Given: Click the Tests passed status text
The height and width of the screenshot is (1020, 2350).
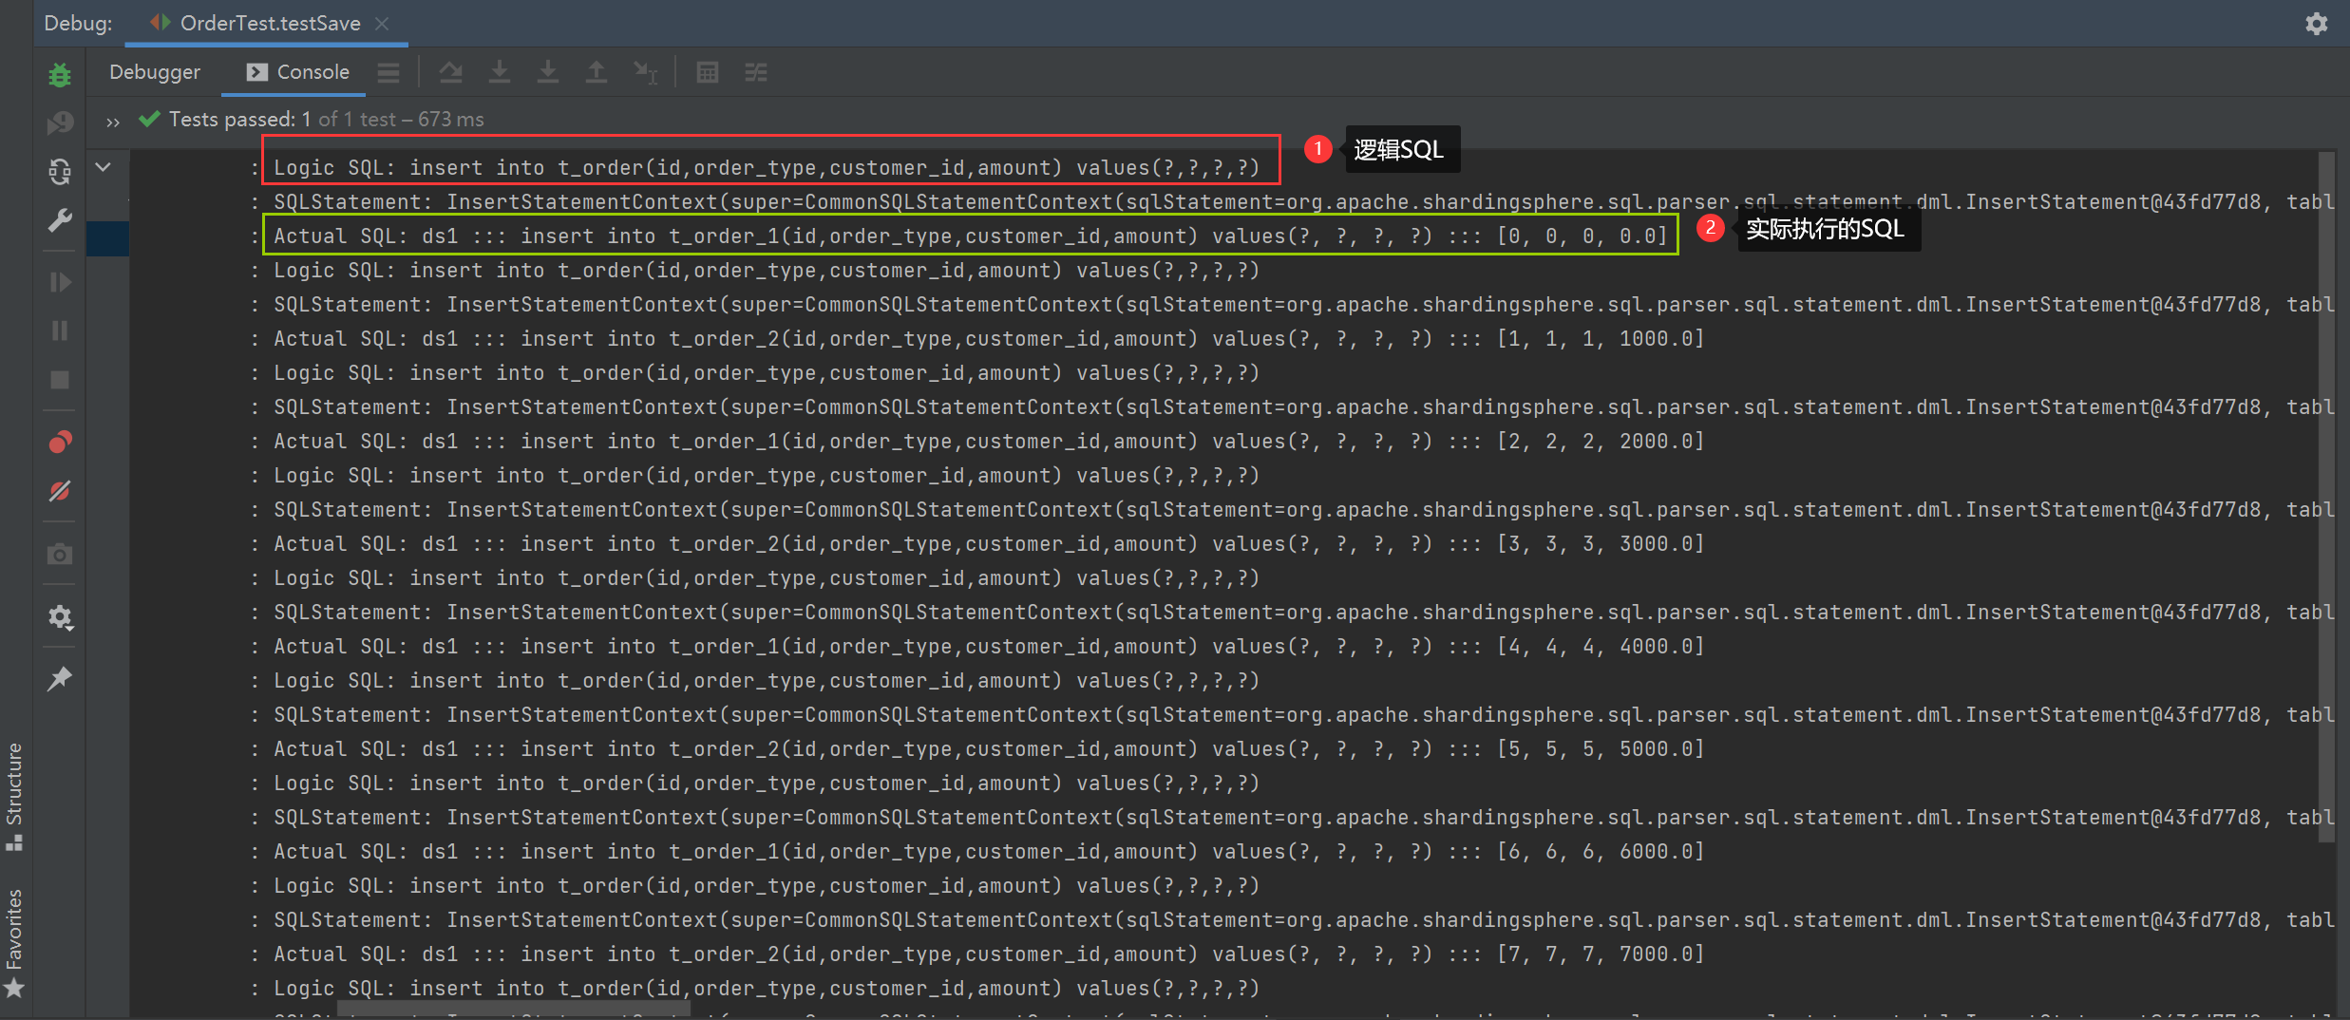Looking at the screenshot, I should pyautogui.click(x=326, y=120).
